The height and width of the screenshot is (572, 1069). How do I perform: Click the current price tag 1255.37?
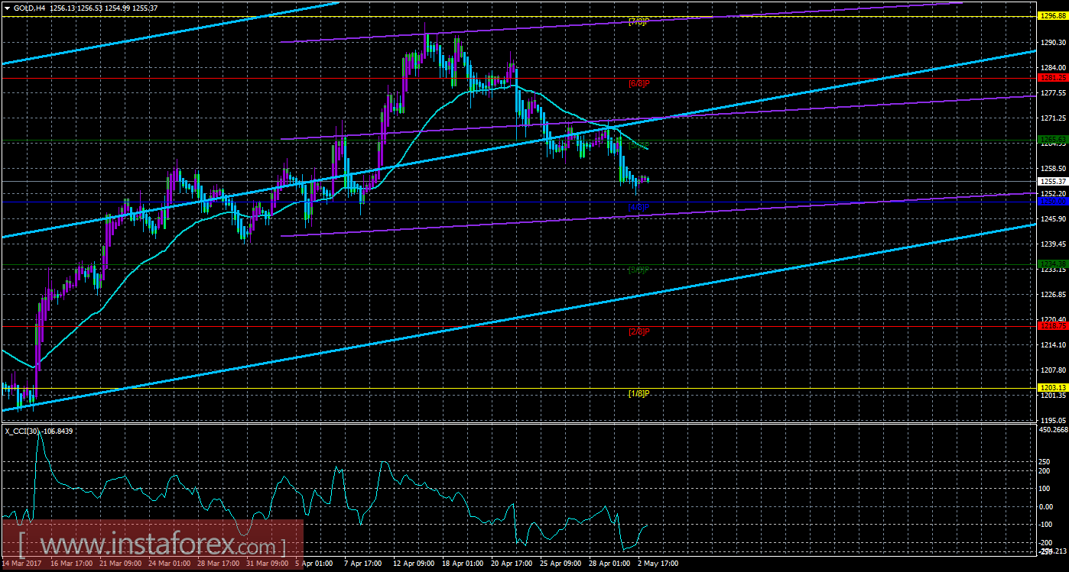(1053, 181)
